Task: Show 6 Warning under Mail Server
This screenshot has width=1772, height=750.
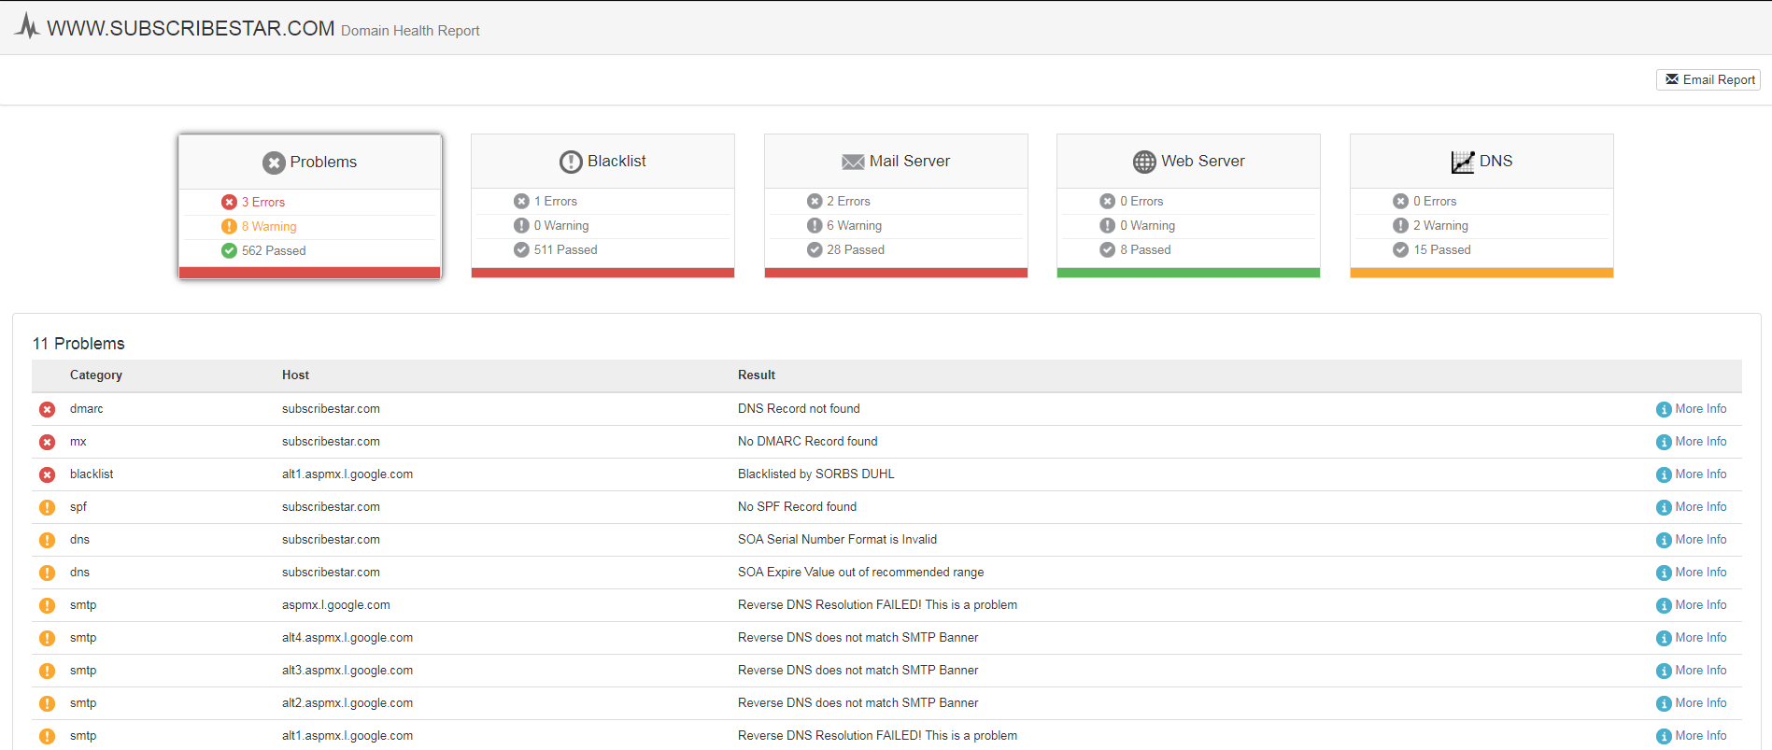Action: pos(854,225)
